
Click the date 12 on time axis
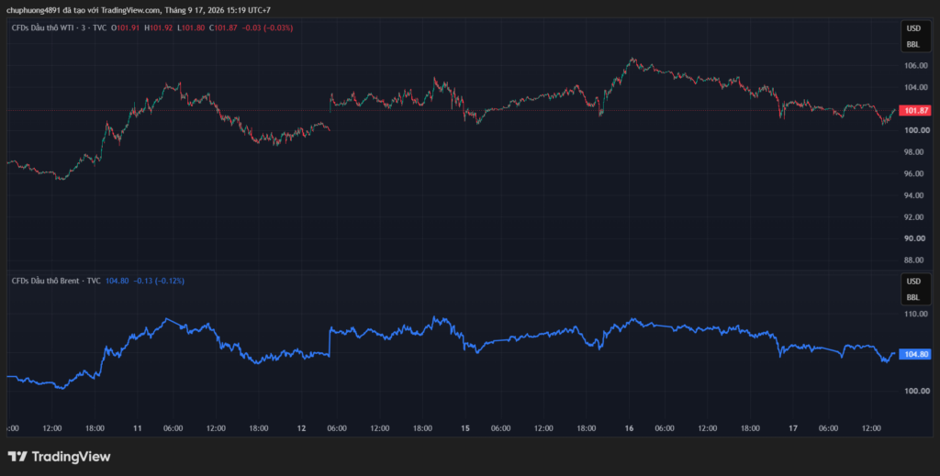click(301, 428)
